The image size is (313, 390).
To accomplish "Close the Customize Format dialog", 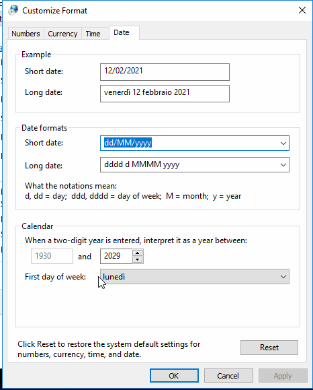I will pos(302,10).
